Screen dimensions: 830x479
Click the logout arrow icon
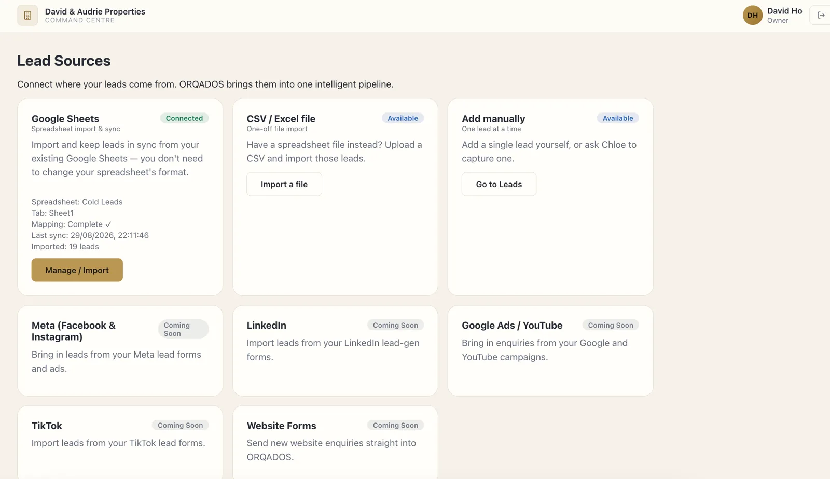[821, 15]
